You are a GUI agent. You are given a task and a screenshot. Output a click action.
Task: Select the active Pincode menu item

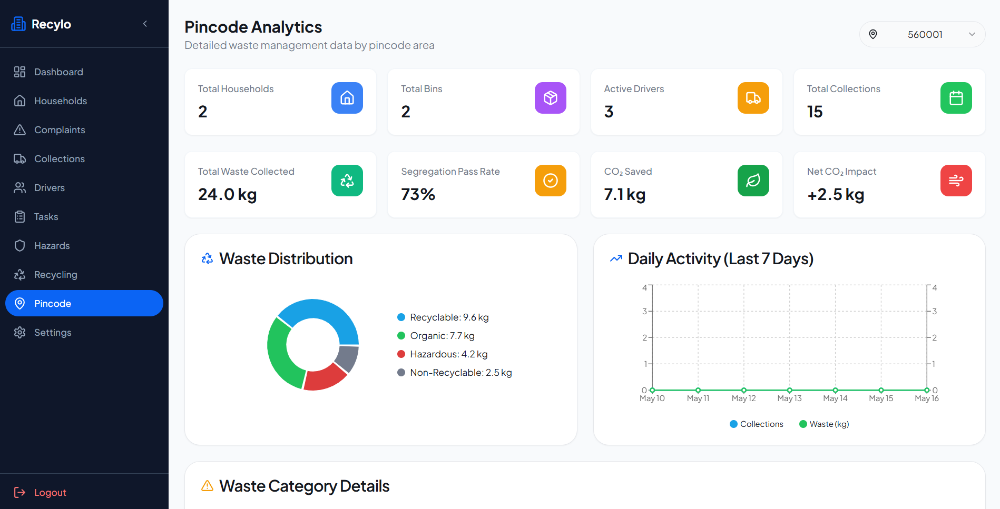[84, 303]
